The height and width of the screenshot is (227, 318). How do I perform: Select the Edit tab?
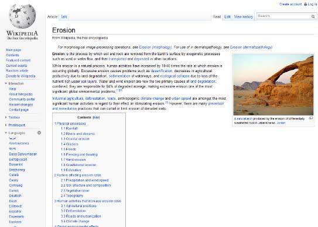point(227,16)
